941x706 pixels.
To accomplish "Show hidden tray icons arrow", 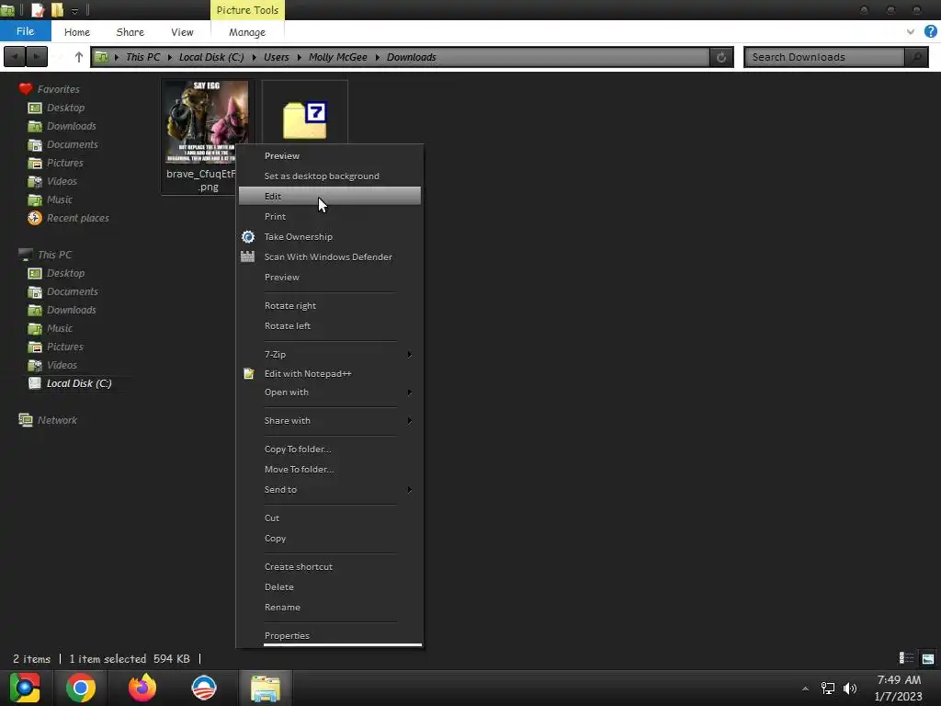I will pos(805,689).
